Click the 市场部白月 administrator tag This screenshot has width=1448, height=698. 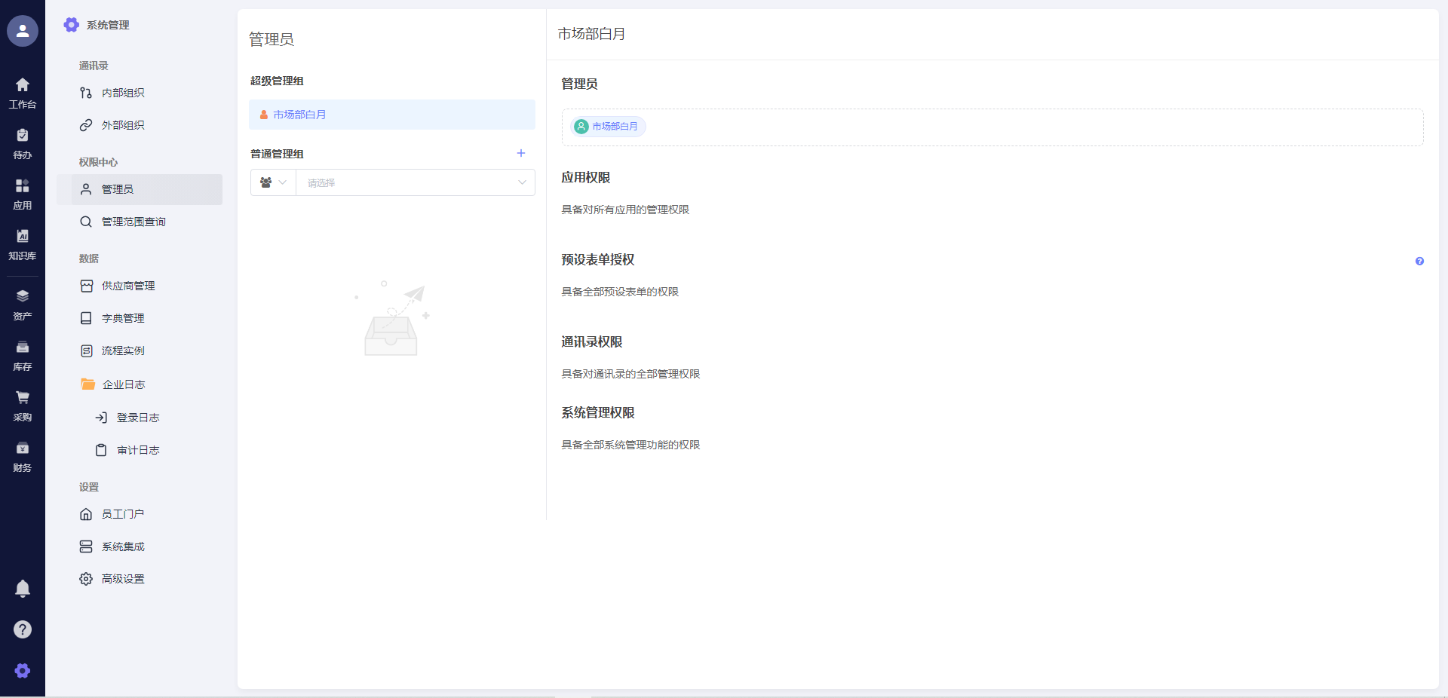point(608,127)
